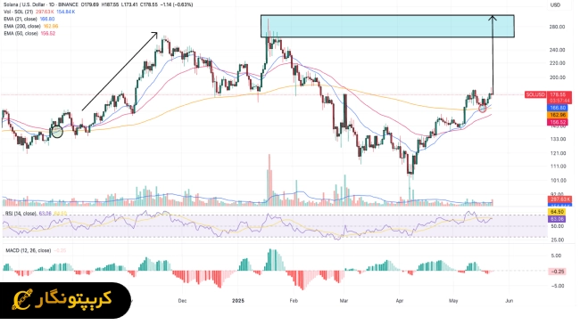Click the 2025 label on time axis
Image resolution: width=580 pixels, height=325 pixels.
tap(238, 301)
